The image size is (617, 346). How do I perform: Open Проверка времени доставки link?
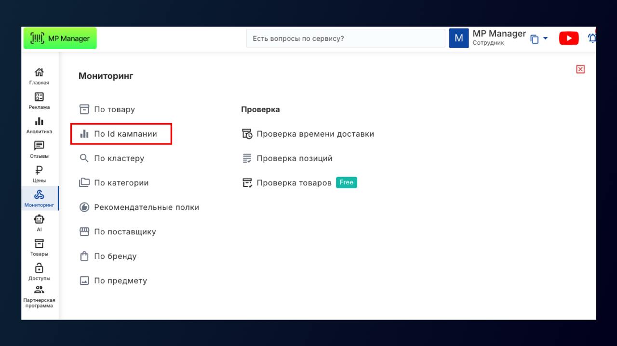pos(315,134)
